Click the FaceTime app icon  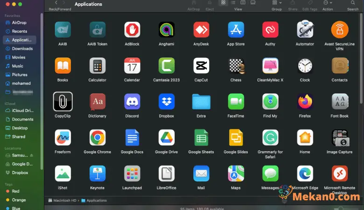coord(236,102)
